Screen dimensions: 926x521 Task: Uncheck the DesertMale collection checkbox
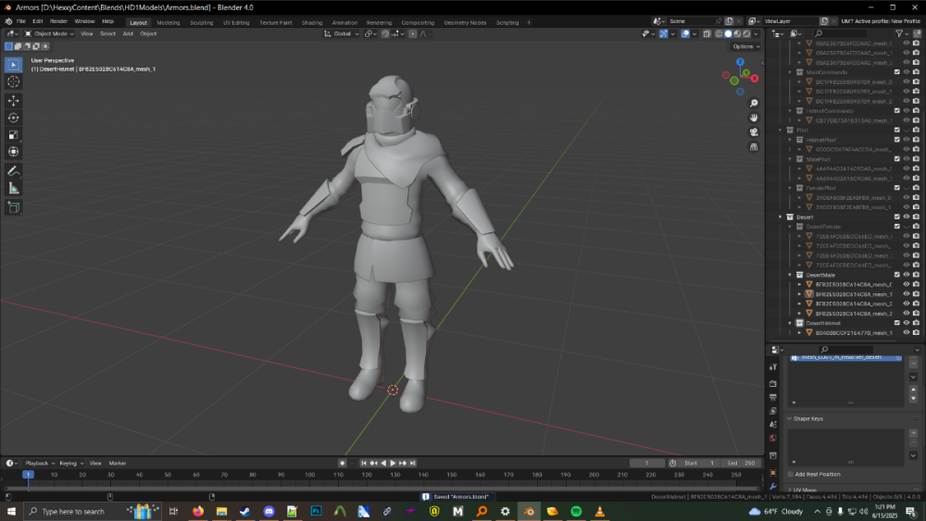896,275
